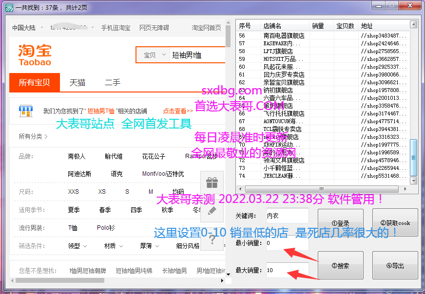
Task: Open the 中国大陆 region dropdown
Action: tap(26, 28)
